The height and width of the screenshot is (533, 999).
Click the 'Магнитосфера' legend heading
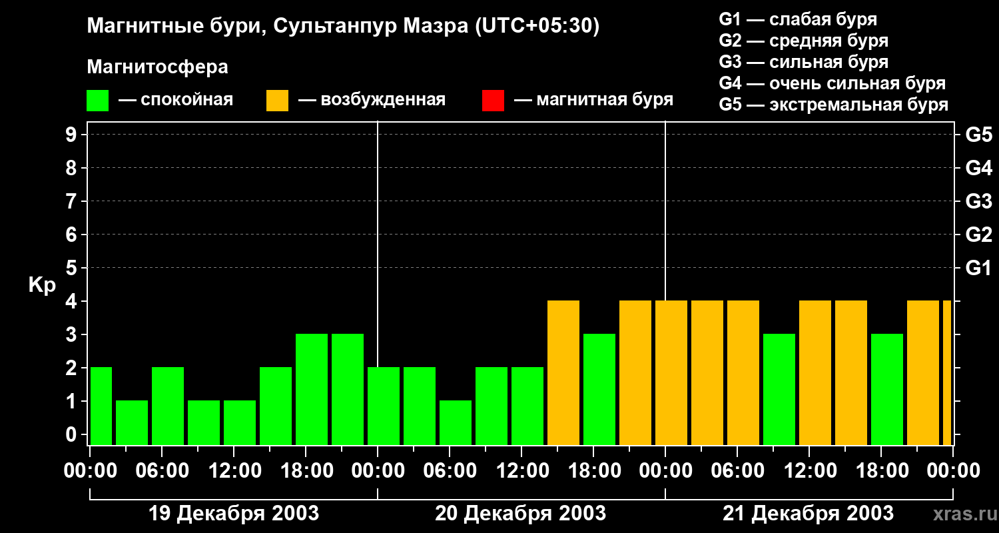pyautogui.click(x=157, y=67)
